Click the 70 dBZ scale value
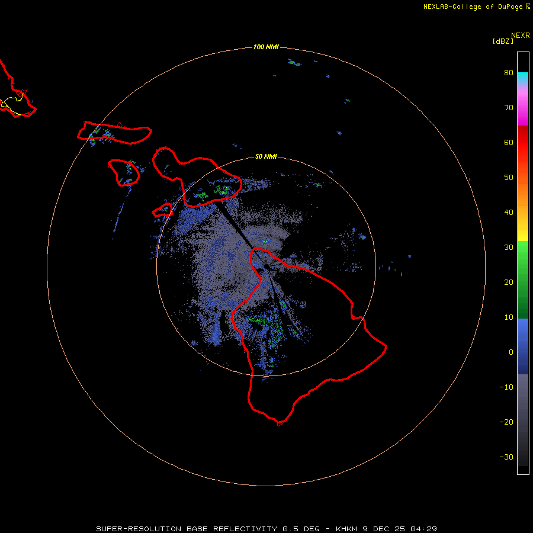 [509, 107]
